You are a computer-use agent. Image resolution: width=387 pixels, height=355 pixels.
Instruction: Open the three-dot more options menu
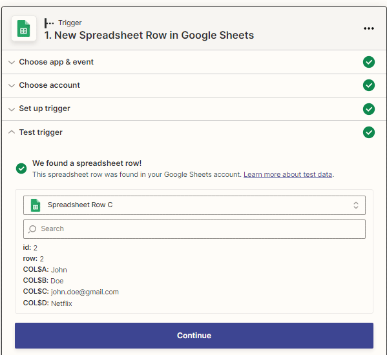click(x=369, y=28)
